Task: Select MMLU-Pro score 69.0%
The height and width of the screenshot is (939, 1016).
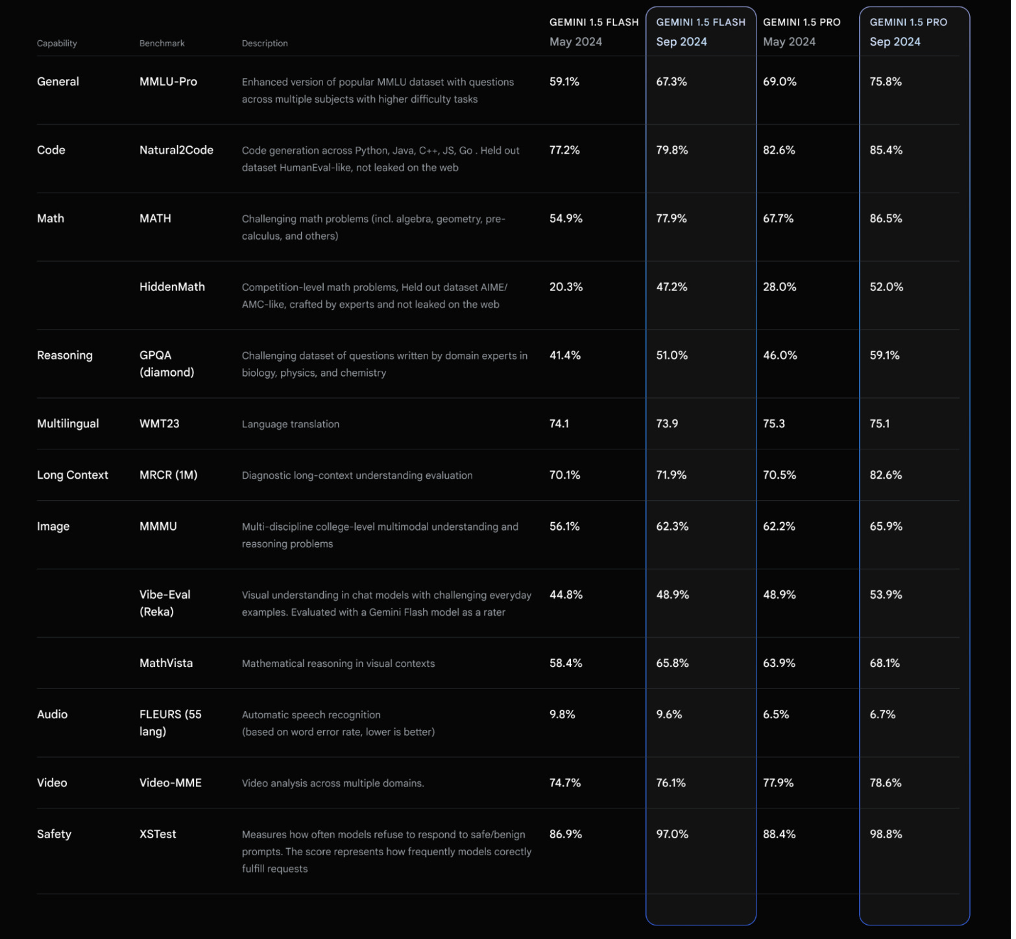Action: [x=780, y=82]
